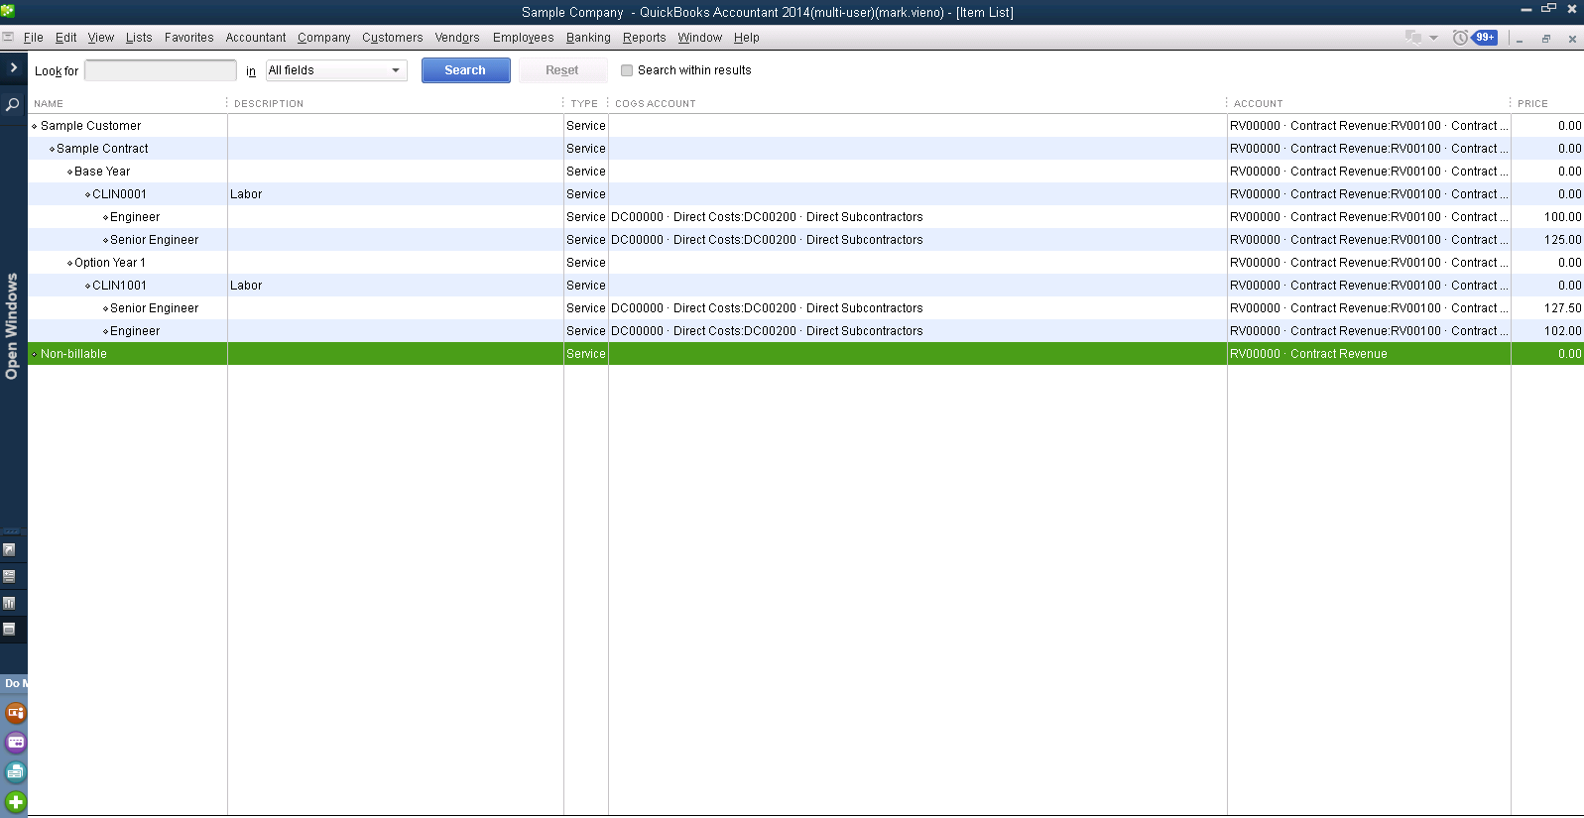The image size is (1584, 818).
Task: Open the Run Favorite Reports chart icon
Action: pos(9,603)
